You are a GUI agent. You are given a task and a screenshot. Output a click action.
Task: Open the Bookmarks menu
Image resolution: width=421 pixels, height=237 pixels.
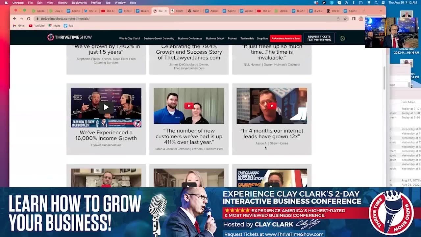click(79, 3)
